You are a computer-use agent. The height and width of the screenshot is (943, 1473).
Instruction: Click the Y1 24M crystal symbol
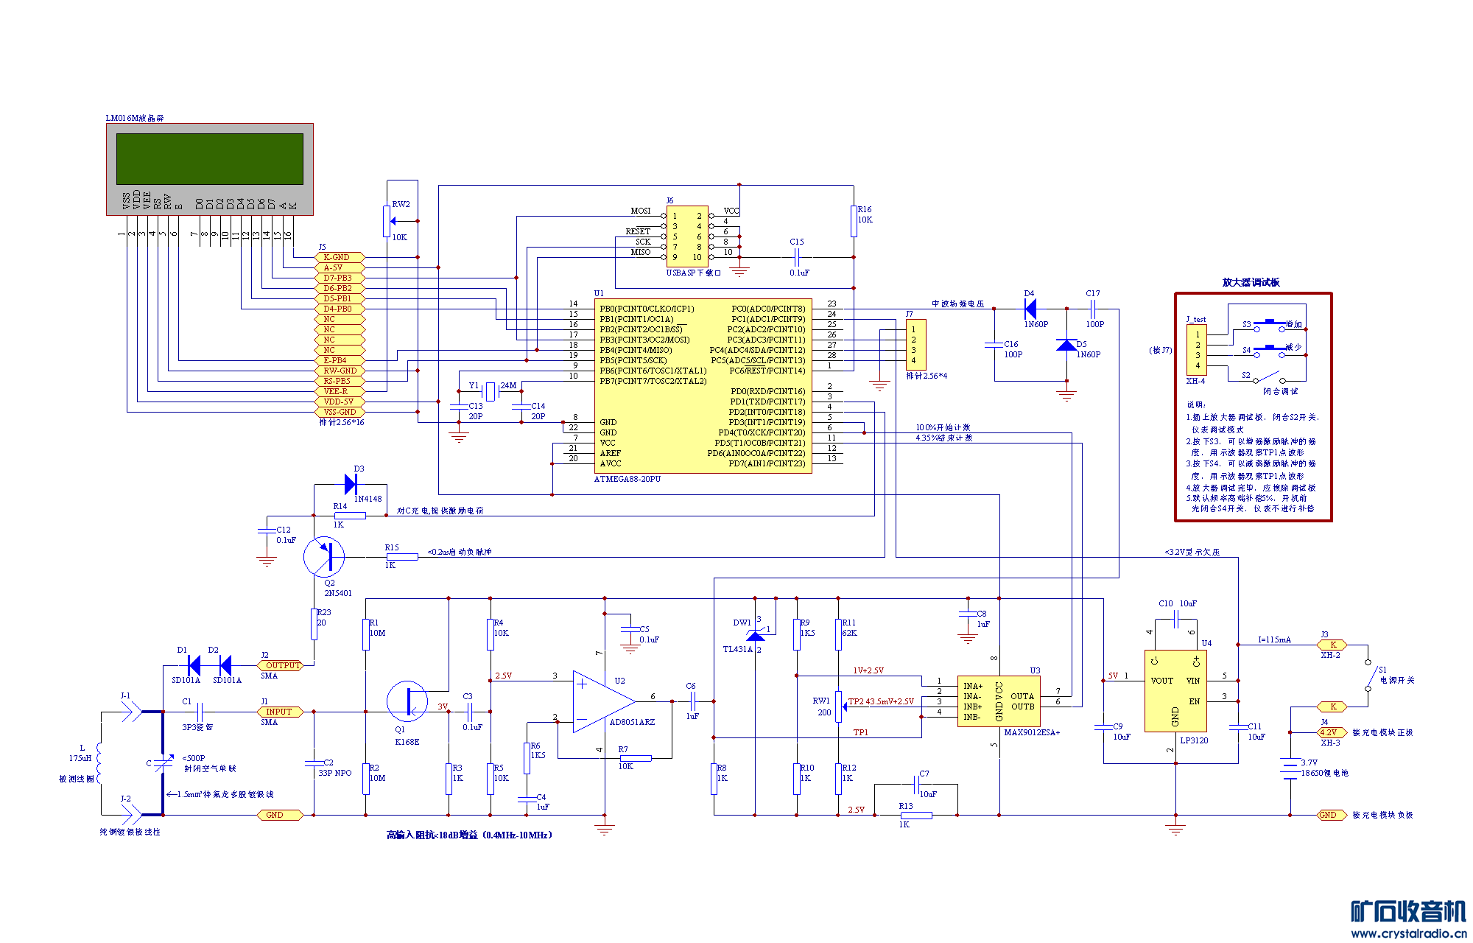(490, 392)
